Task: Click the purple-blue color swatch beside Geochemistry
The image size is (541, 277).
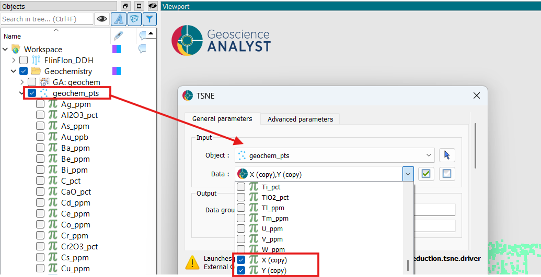Action: tap(117, 71)
